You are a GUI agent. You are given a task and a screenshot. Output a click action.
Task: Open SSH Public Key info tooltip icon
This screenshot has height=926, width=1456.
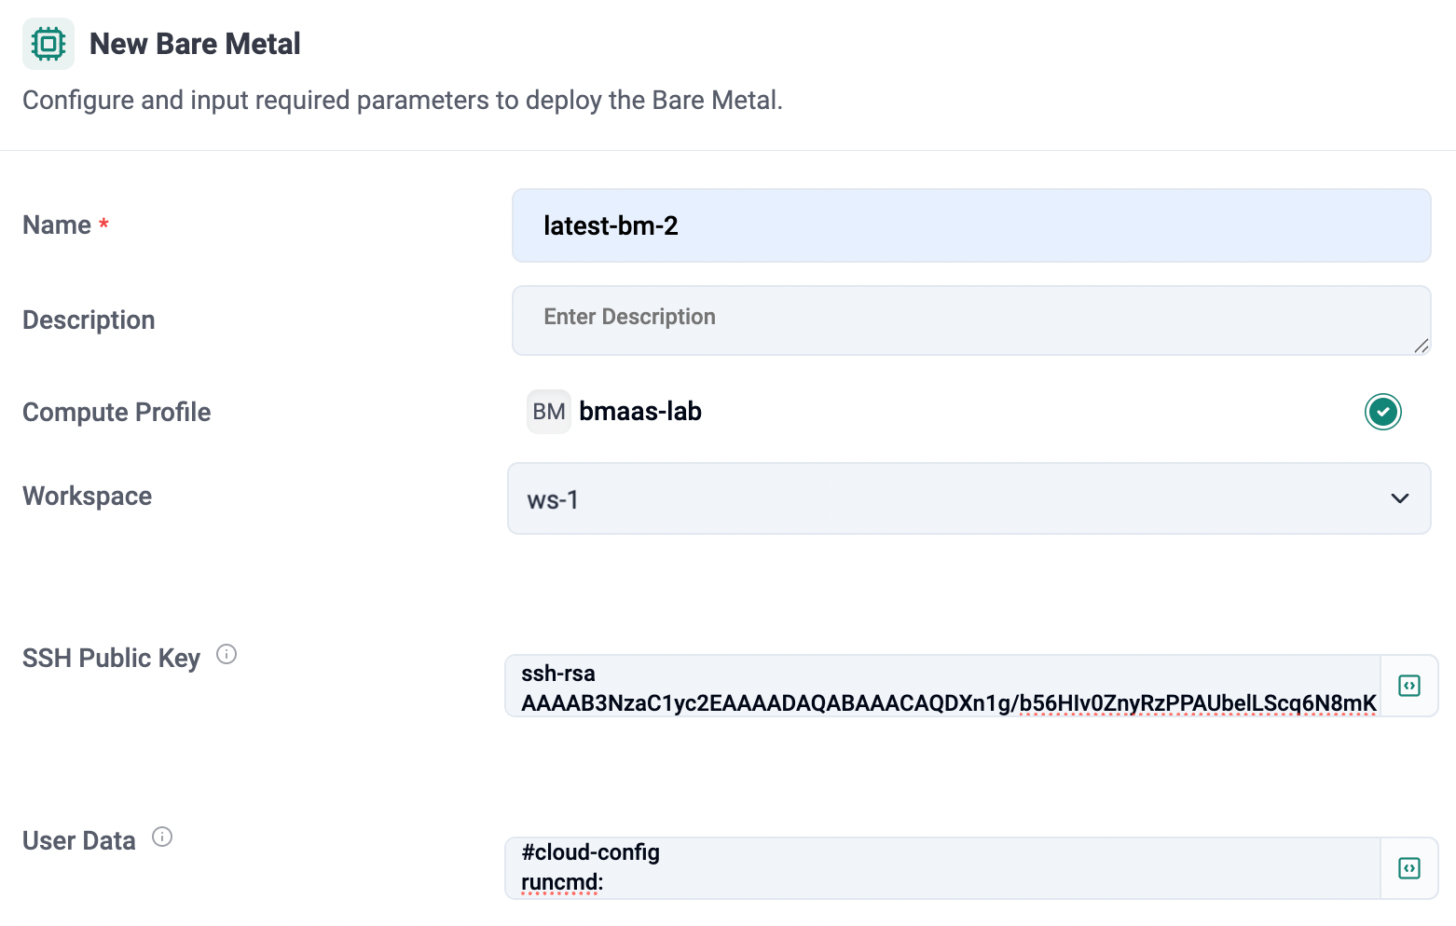point(227,654)
